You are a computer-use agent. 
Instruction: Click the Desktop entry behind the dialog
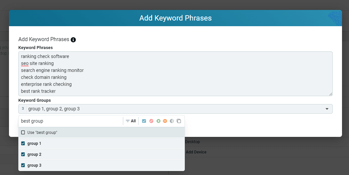tap(192, 142)
